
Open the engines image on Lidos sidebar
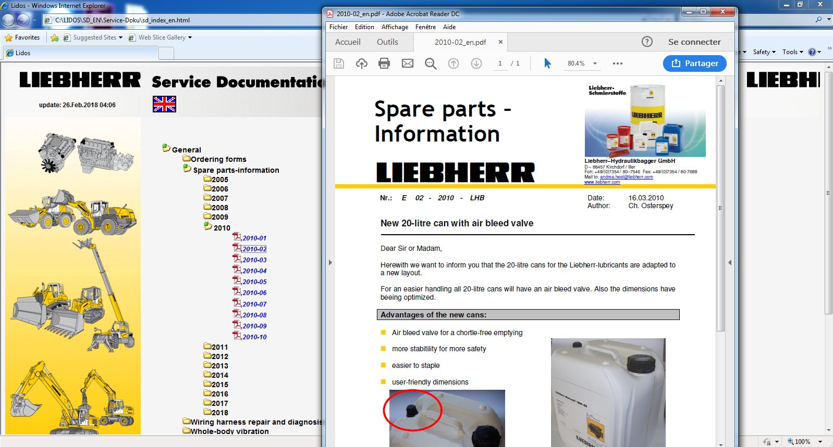click(86, 152)
